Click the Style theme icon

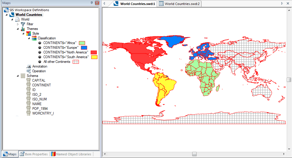pos(29,33)
